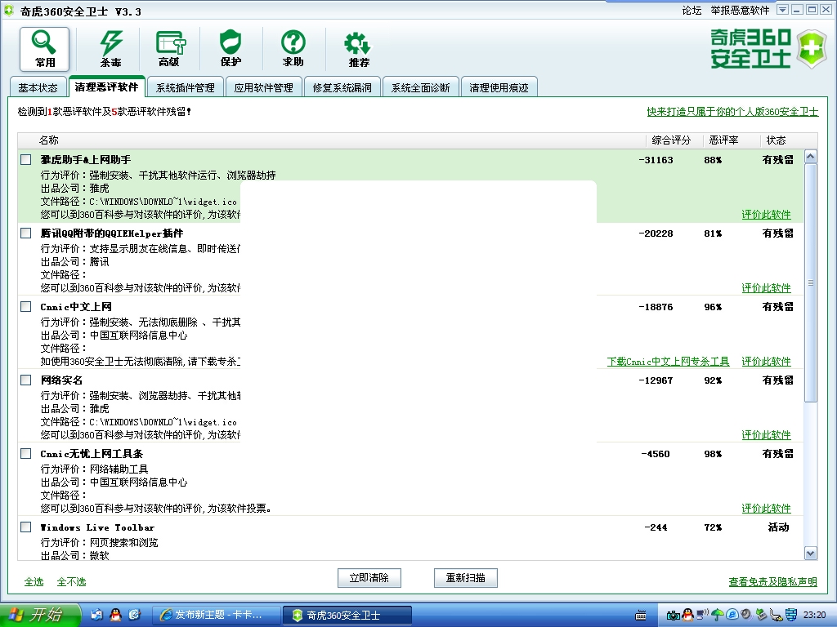Open the 查看免责及隐私声明 link

[773, 581]
